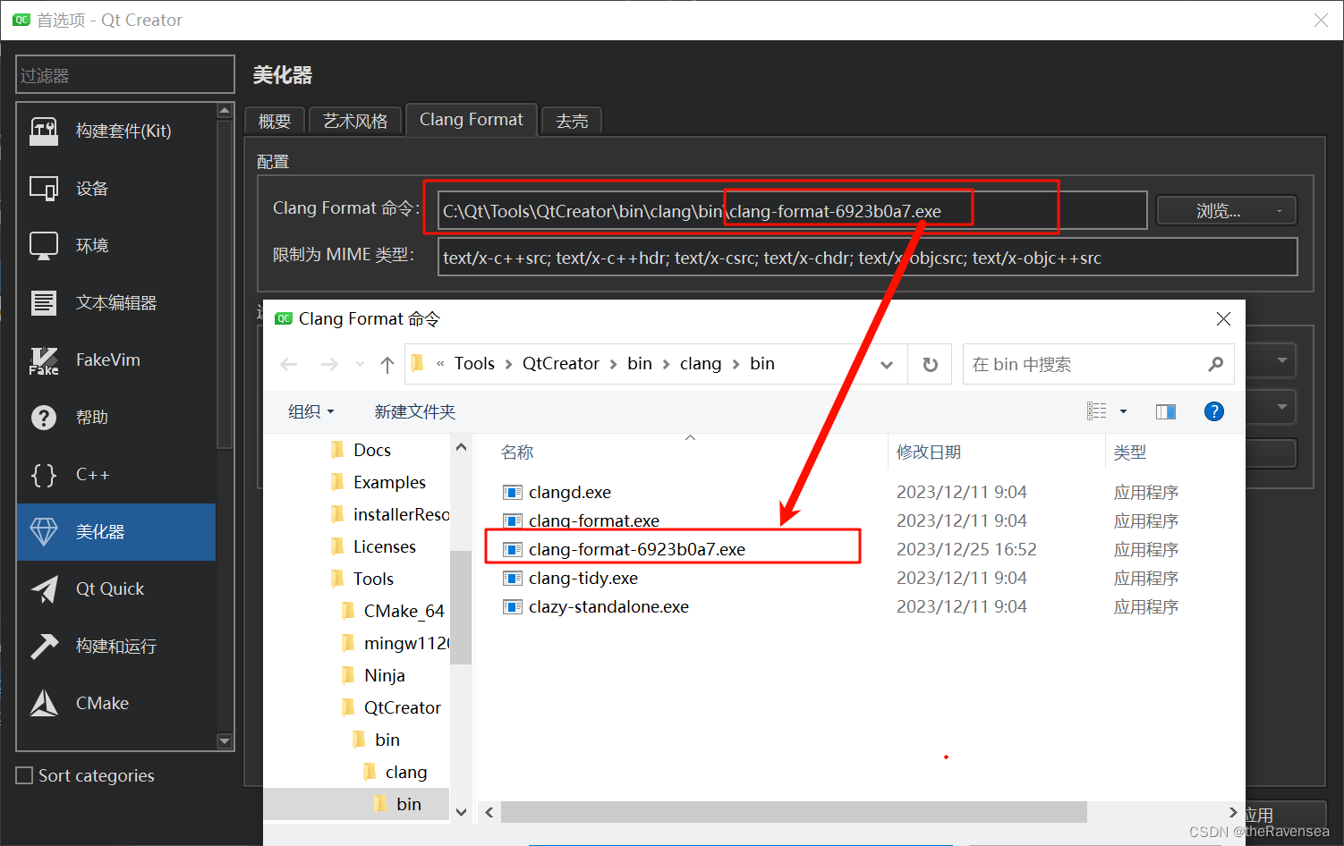The width and height of the screenshot is (1344, 846).
Task: Go back in the file dialog
Action: [x=289, y=364]
